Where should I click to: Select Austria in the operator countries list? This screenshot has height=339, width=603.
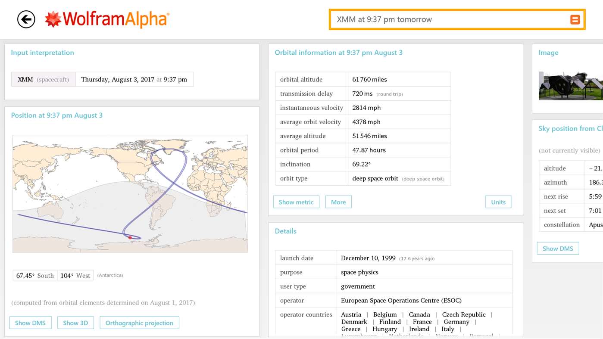pos(351,314)
